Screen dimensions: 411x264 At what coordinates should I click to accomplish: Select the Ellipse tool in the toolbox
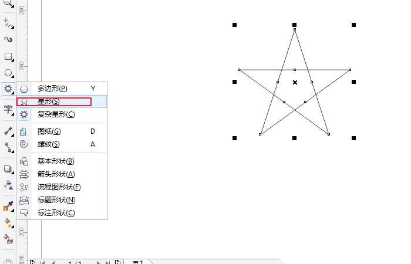[x=8, y=73]
